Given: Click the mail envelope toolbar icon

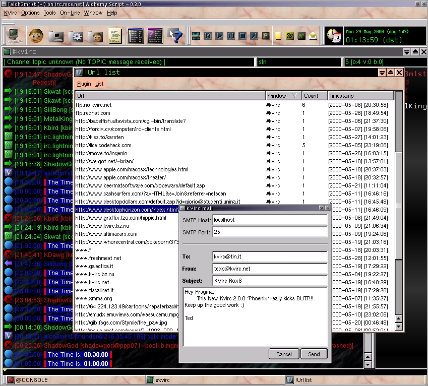Looking at the screenshot, I should [313, 36].
